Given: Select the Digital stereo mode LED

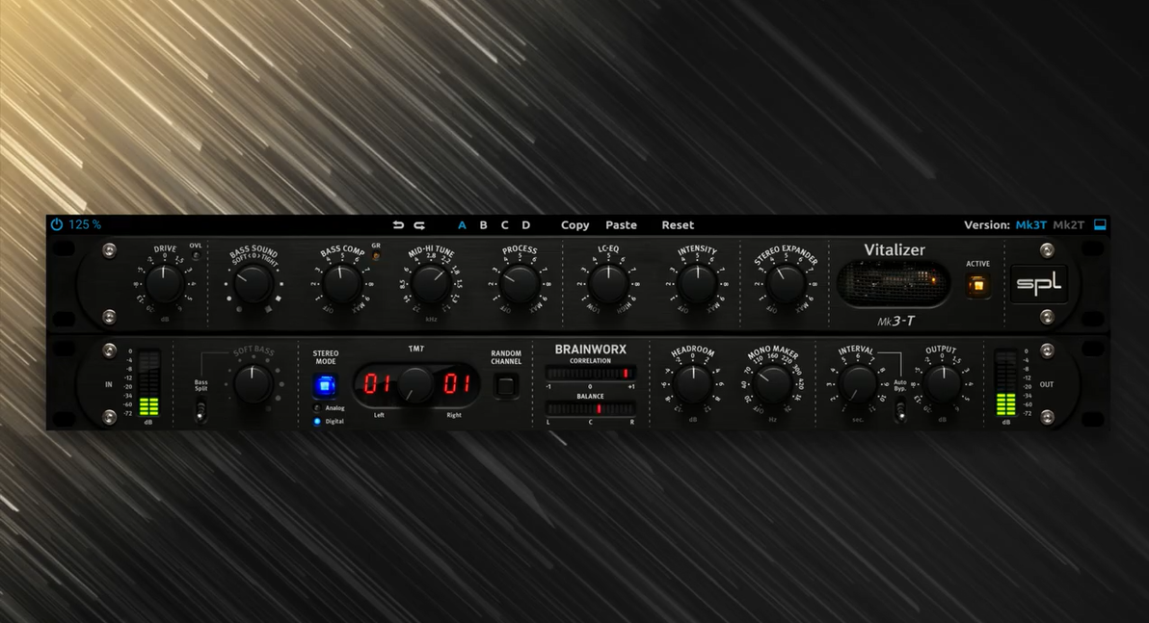Looking at the screenshot, I should [316, 421].
